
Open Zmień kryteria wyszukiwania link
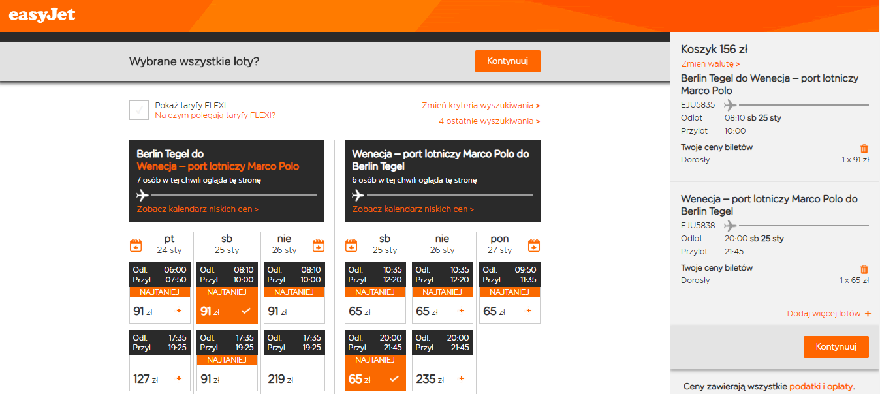pos(481,105)
